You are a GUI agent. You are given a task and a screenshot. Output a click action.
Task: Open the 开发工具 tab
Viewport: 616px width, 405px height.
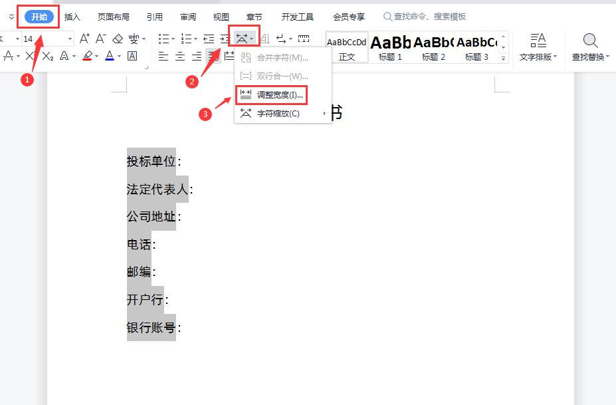click(x=298, y=17)
